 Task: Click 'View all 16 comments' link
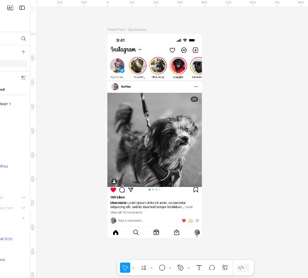pyautogui.click(x=126, y=212)
